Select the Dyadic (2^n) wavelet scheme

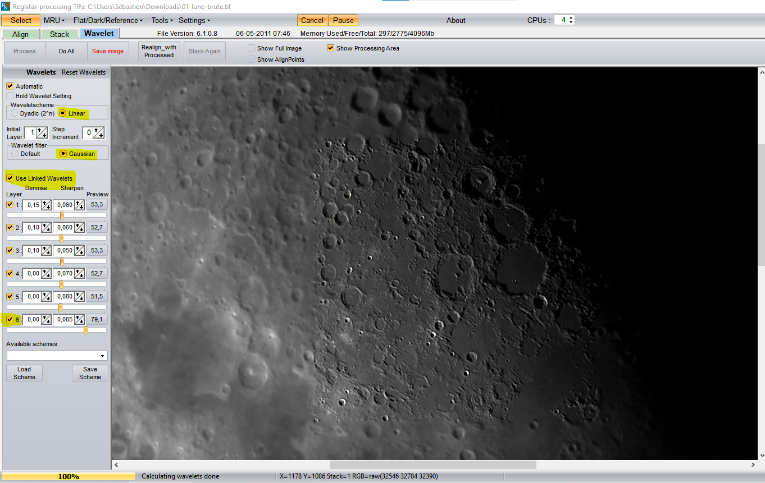[15, 113]
